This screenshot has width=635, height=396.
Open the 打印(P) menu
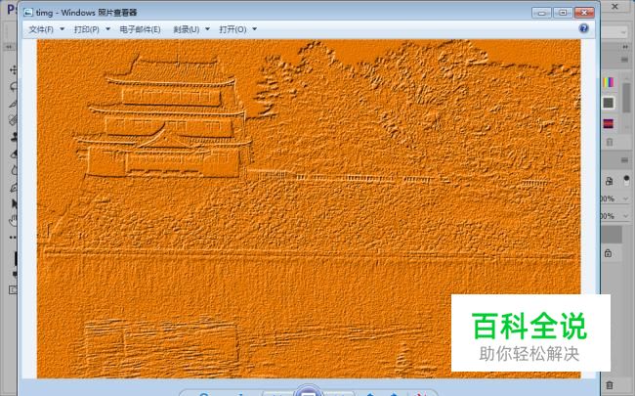click(x=86, y=29)
